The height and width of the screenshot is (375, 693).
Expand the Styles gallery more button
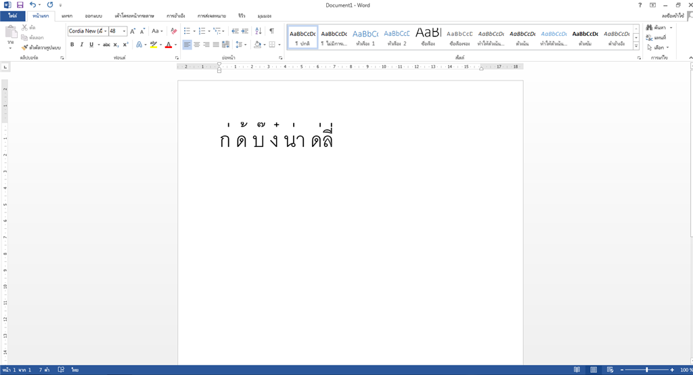636,46
